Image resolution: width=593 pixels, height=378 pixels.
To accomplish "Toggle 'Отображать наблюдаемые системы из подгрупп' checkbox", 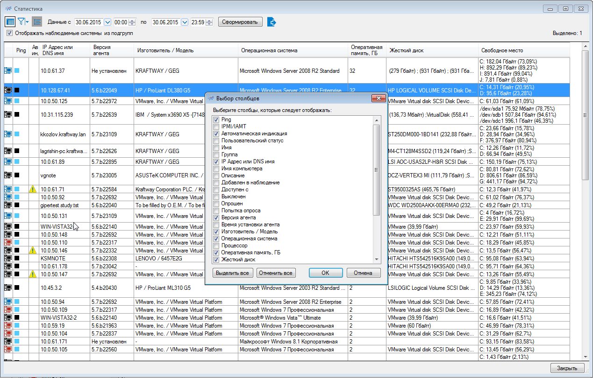I will click(9, 34).
